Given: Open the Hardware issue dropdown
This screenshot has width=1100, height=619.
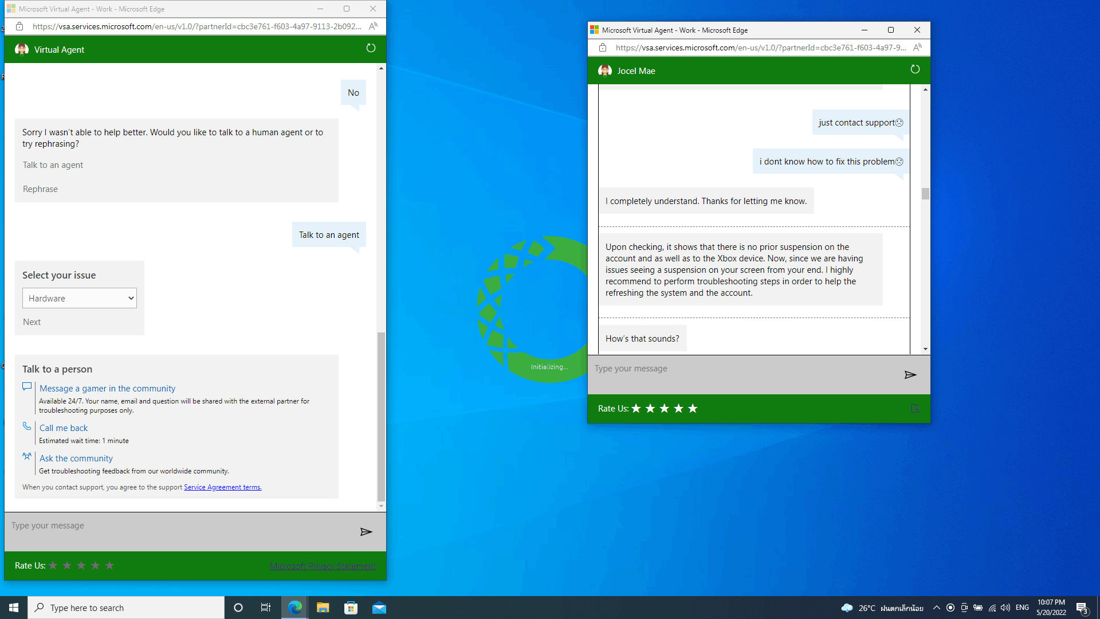Looking at the screenshot, I should 80,298.
